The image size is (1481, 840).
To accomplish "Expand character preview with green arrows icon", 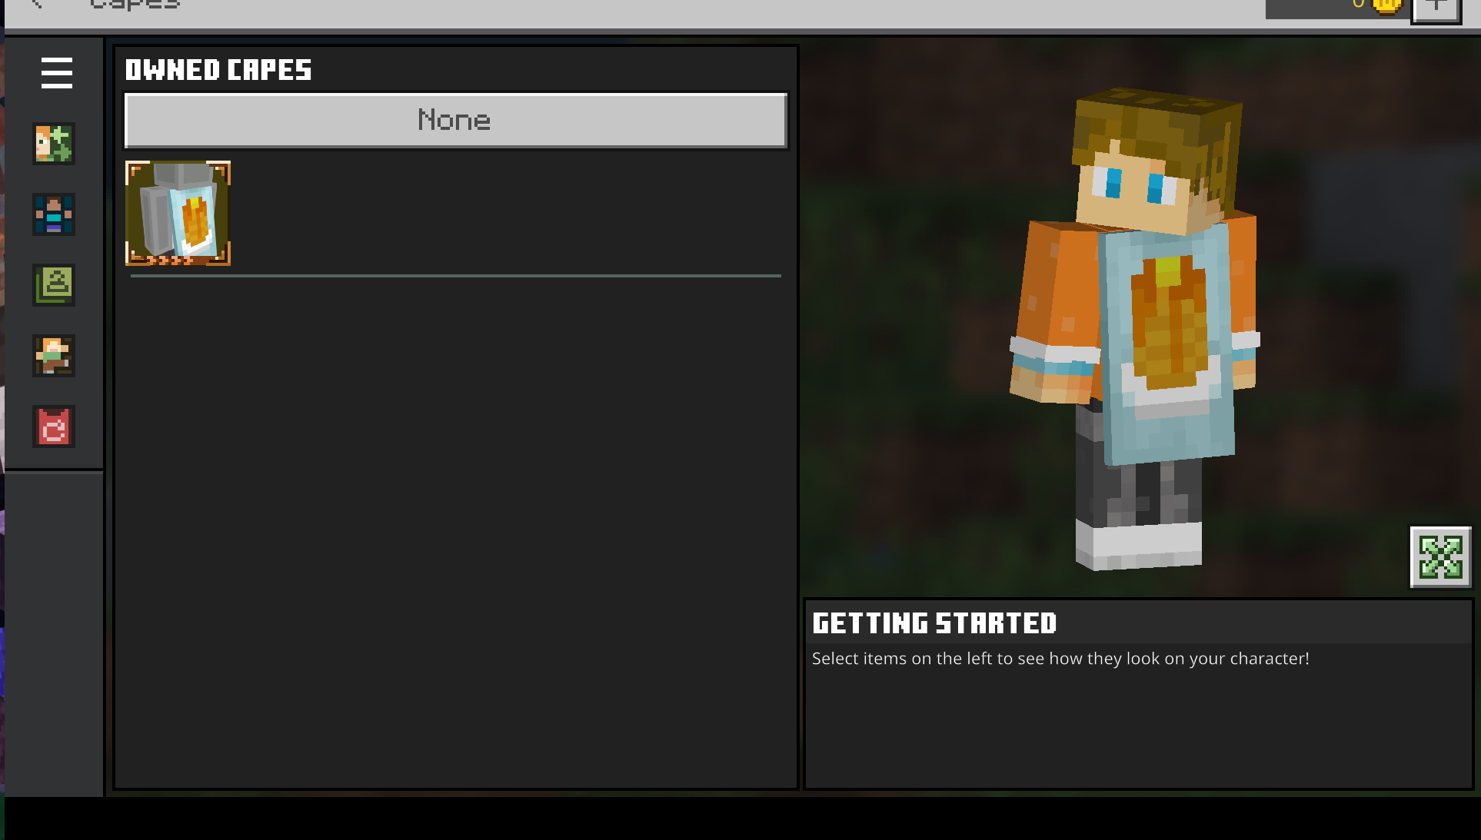I will coord(1439,557).
